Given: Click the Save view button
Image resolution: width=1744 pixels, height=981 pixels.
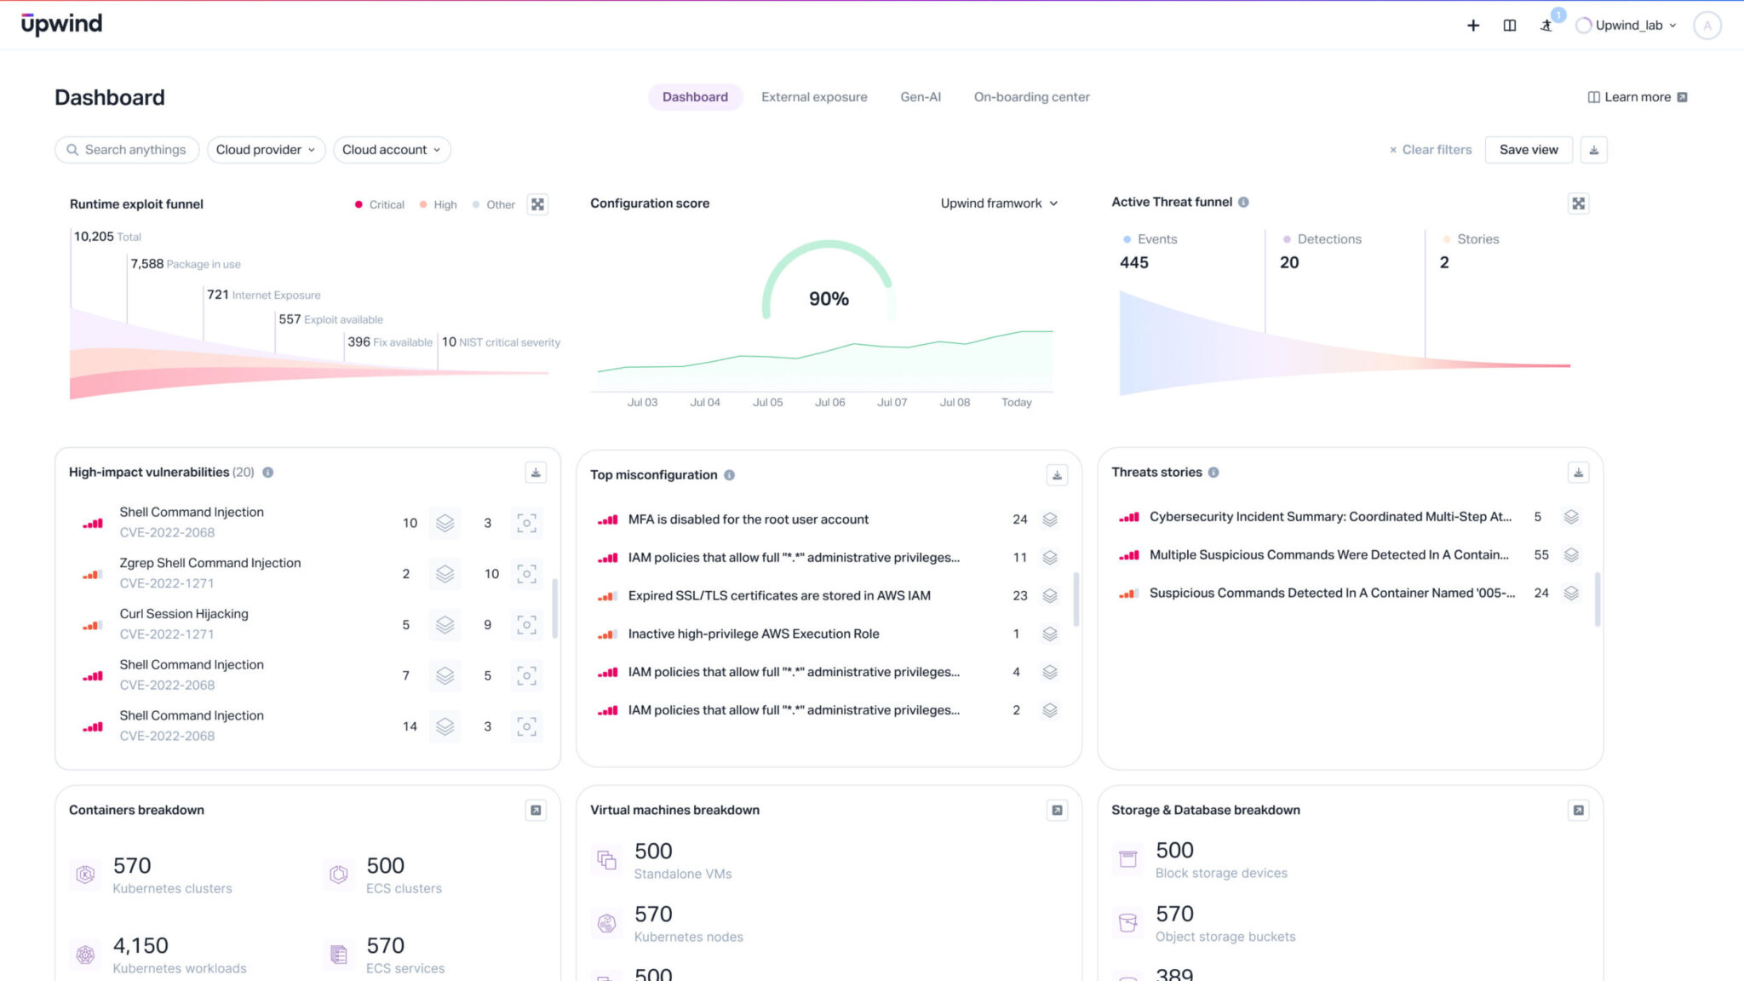Looking at the screenshot, I should coord(1529,149).
